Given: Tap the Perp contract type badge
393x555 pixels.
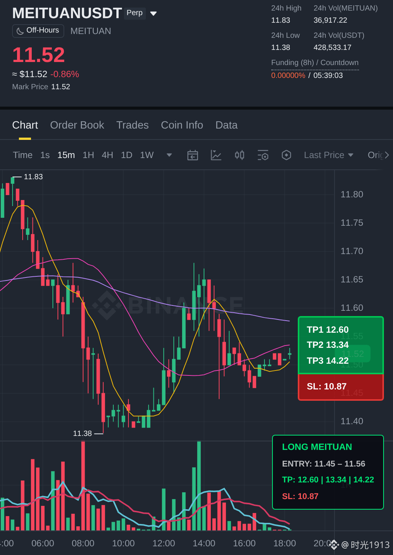Looking at the screenshot, I should click(135, 13).
